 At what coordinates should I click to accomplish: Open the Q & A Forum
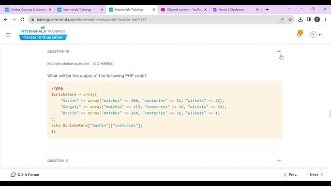pos(25,175)
